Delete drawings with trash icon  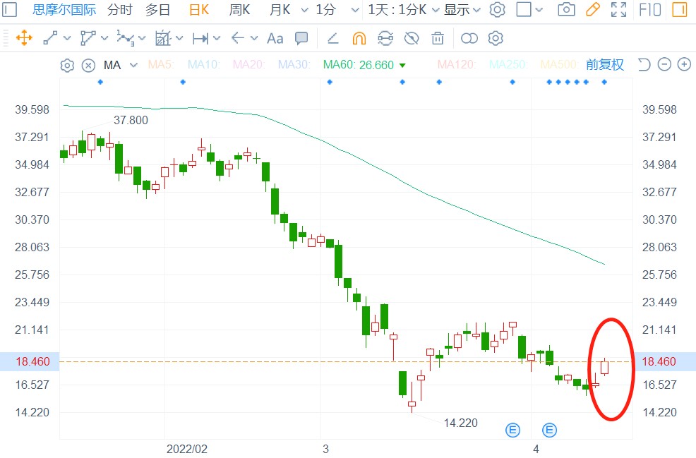[438, 38]
